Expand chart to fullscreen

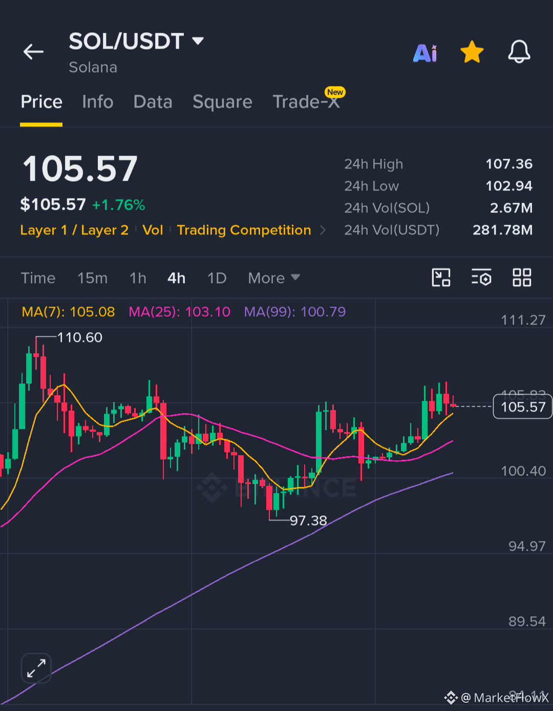36,668
